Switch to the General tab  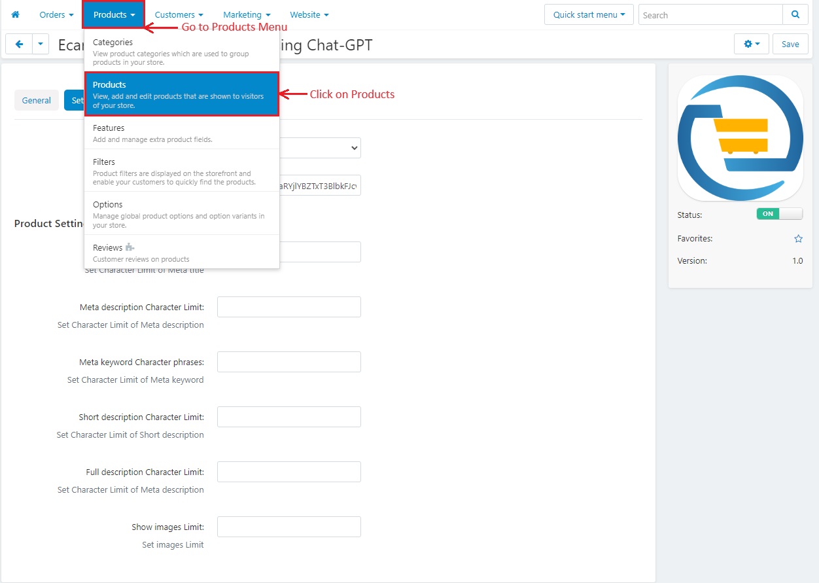coord(36,100)
